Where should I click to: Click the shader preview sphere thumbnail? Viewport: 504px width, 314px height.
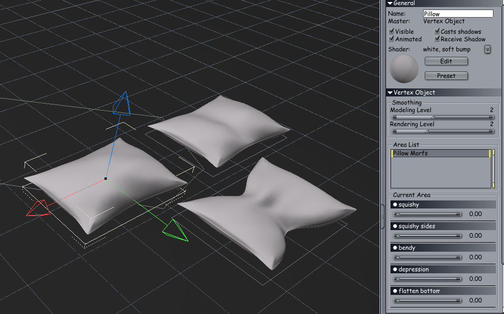point(404,68)
